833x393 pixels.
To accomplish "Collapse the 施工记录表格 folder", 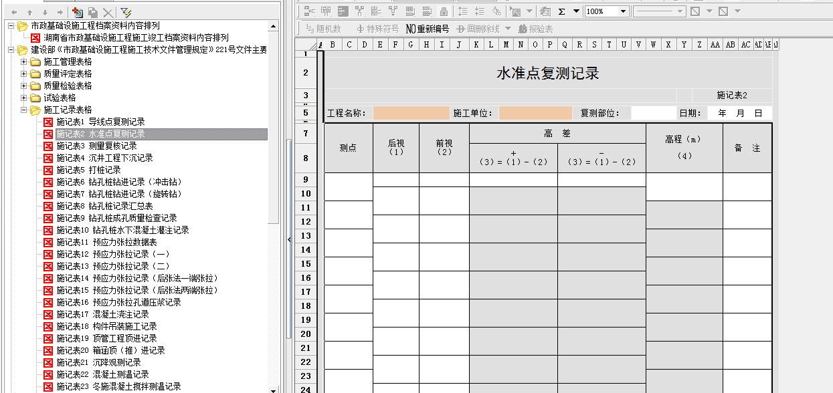I will coord(24,110).
